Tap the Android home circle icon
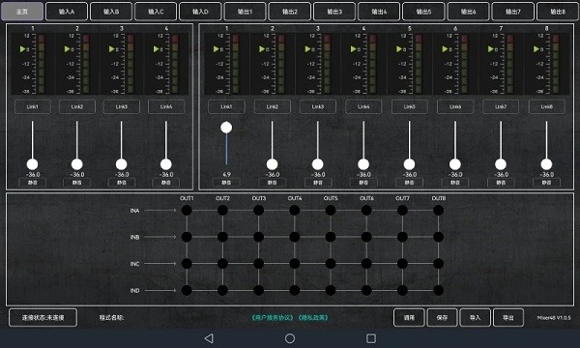580x348 pixels. tap(290, 338)
